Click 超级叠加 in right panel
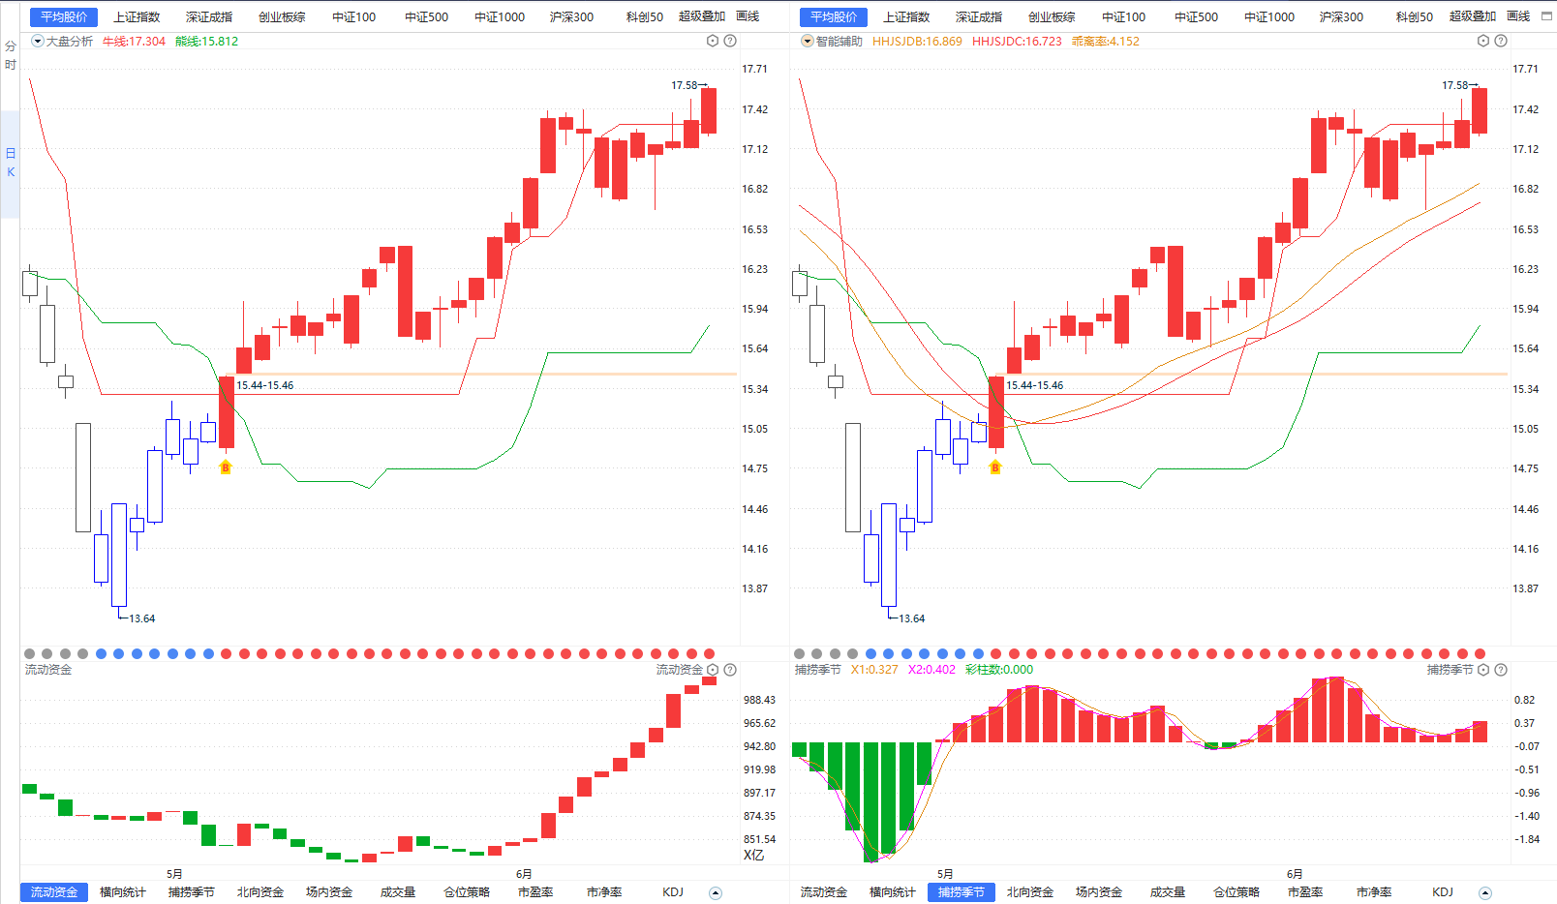1557x904 pixels. [1473, 16]
